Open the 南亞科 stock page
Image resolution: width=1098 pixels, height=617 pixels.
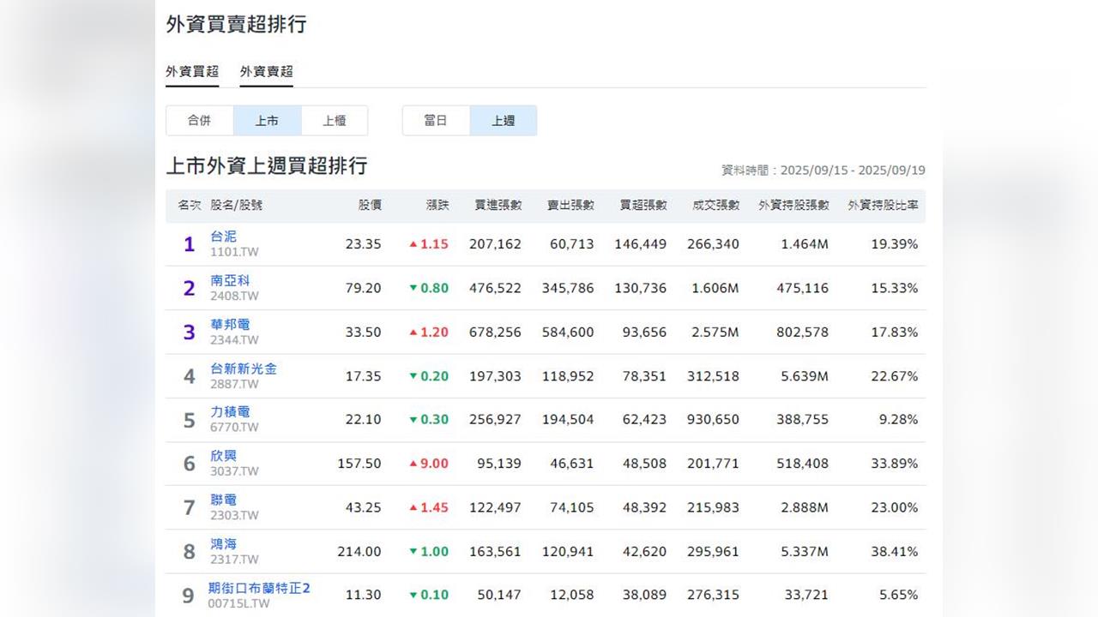230,281
